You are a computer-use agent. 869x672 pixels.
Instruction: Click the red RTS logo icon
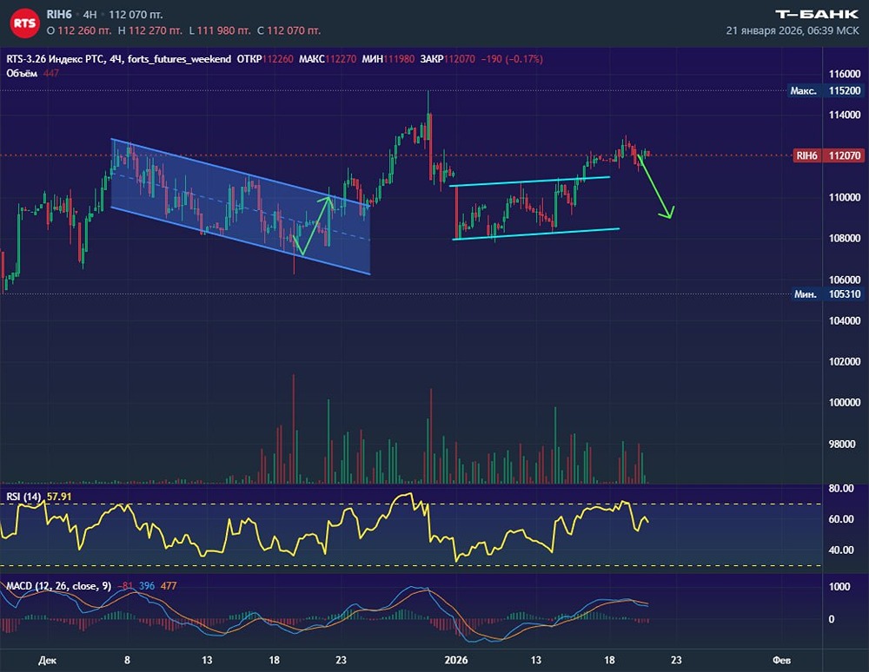click(x=24, y=23)
